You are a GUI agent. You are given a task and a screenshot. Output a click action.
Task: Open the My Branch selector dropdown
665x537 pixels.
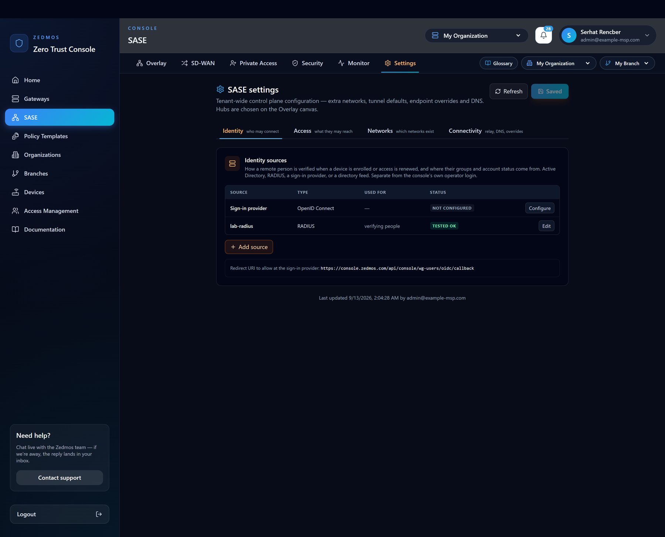point(627,63)
